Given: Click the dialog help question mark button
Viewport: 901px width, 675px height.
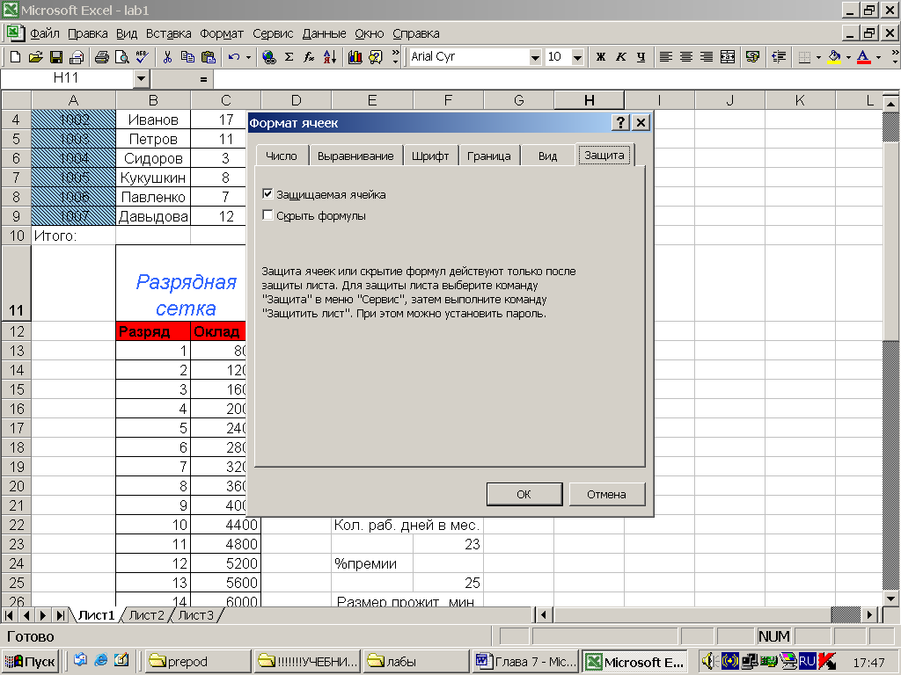Looking at the screenshot, I should coord(620,122).
